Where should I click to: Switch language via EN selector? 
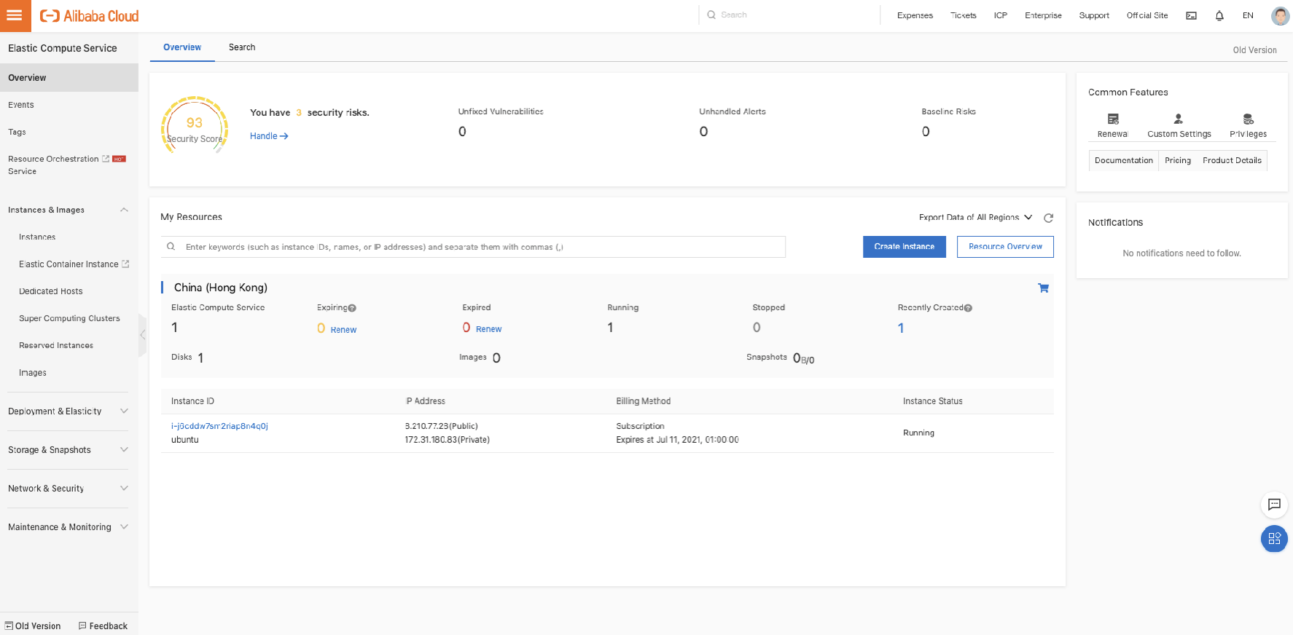click(1248, 15)
